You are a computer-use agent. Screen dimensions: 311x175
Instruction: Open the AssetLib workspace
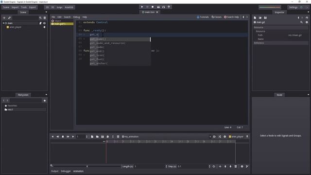(69, 7)
